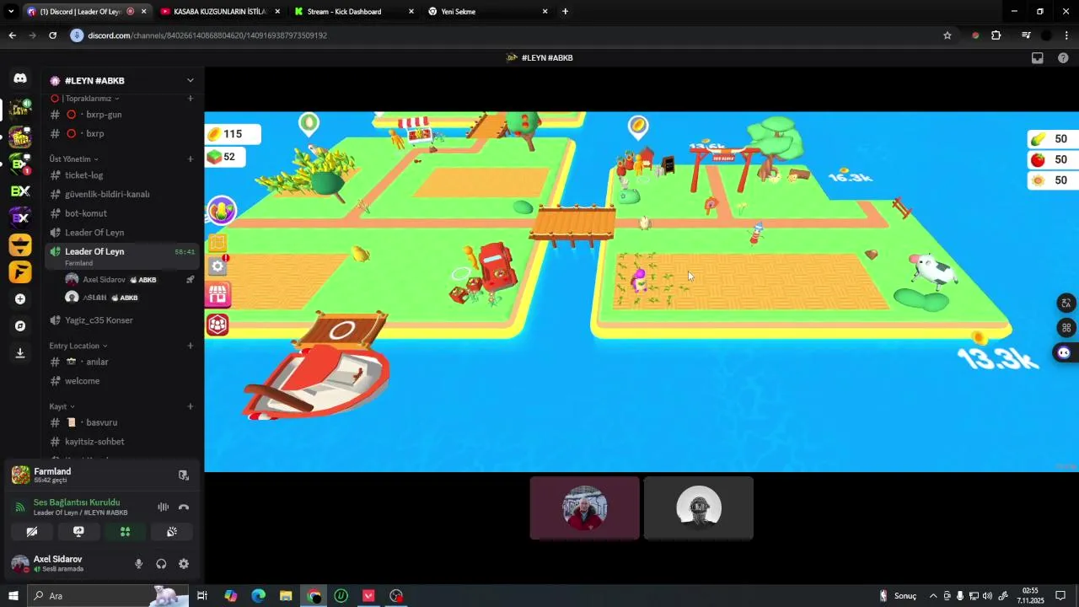Viewport: 1079px width, 607px height.
Task: Open Chrome menu three dots
Action: tap(1067, 35)
